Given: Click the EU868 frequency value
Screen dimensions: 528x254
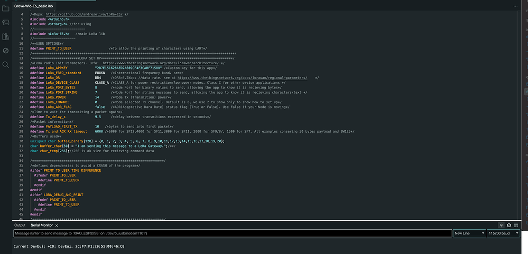Looking at the screenshot, I should point(100,73).
